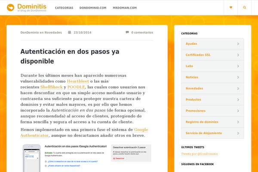Go to MRDOMAIN.COM in navigation
The width and height of the screenshot is (258, 172).
coord(125,8)
